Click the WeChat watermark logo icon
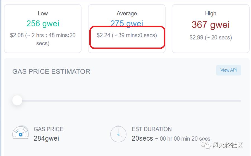 tap(207, 145)
